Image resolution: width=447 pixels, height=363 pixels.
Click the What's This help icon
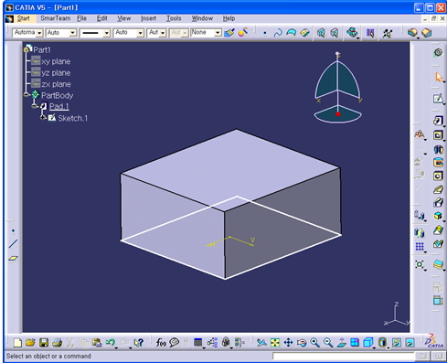coord(139,343)
